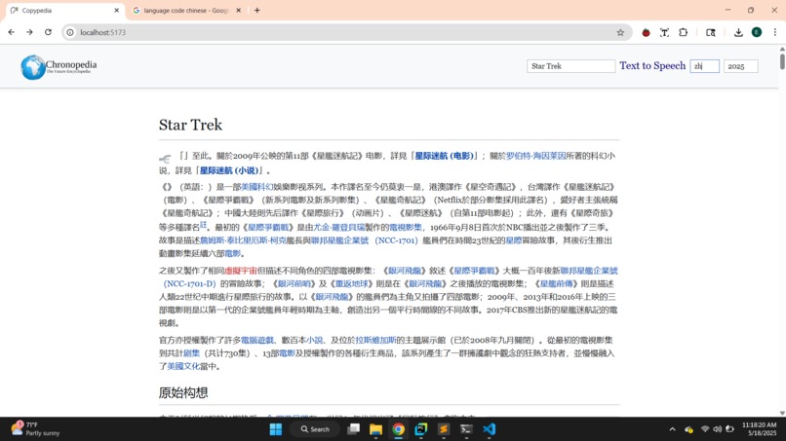
Task: Open Task View on the taskbar
Action: click(353, 429)
